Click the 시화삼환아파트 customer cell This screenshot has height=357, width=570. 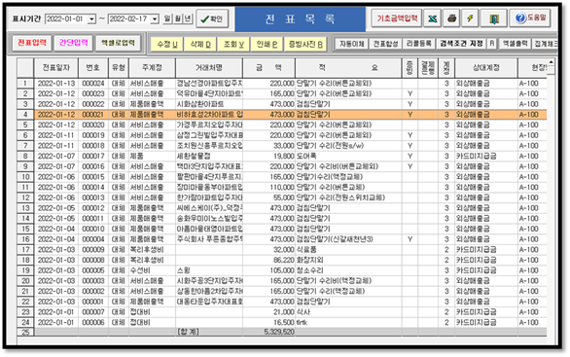(x=209, y=104)
